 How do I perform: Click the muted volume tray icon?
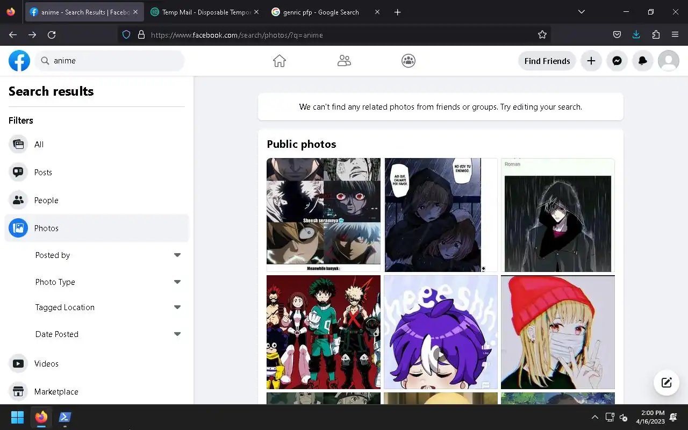(x=623, y=417)
